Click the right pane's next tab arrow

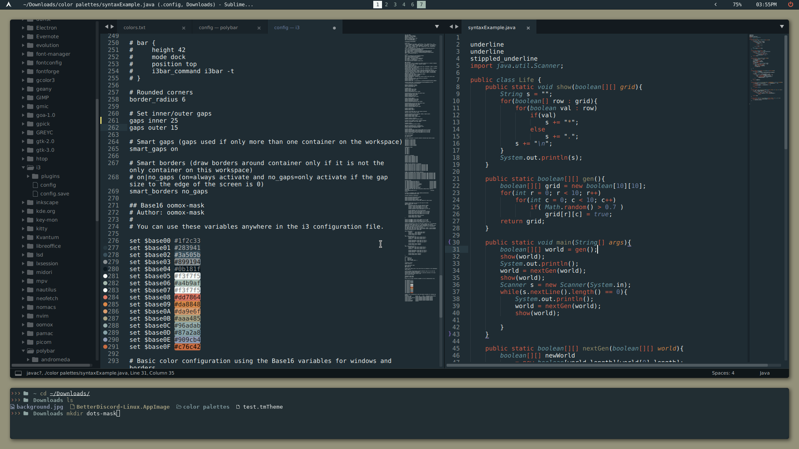click(x=457, y=27)
